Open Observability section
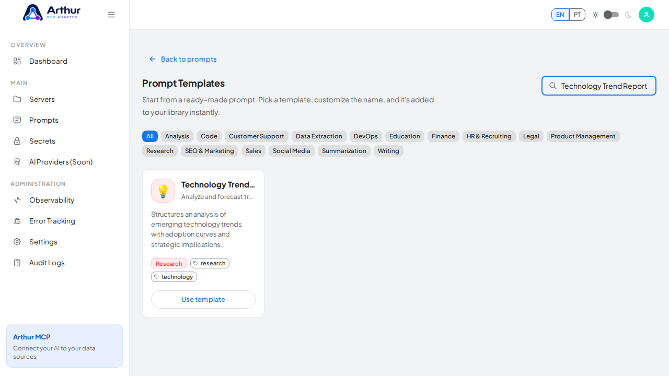669x376 pixels. [64, 200]
